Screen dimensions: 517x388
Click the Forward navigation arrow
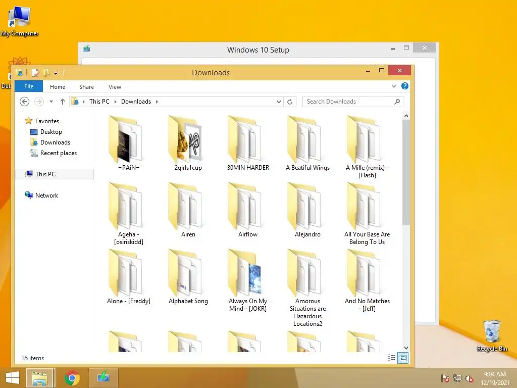(x=39, y=102)
